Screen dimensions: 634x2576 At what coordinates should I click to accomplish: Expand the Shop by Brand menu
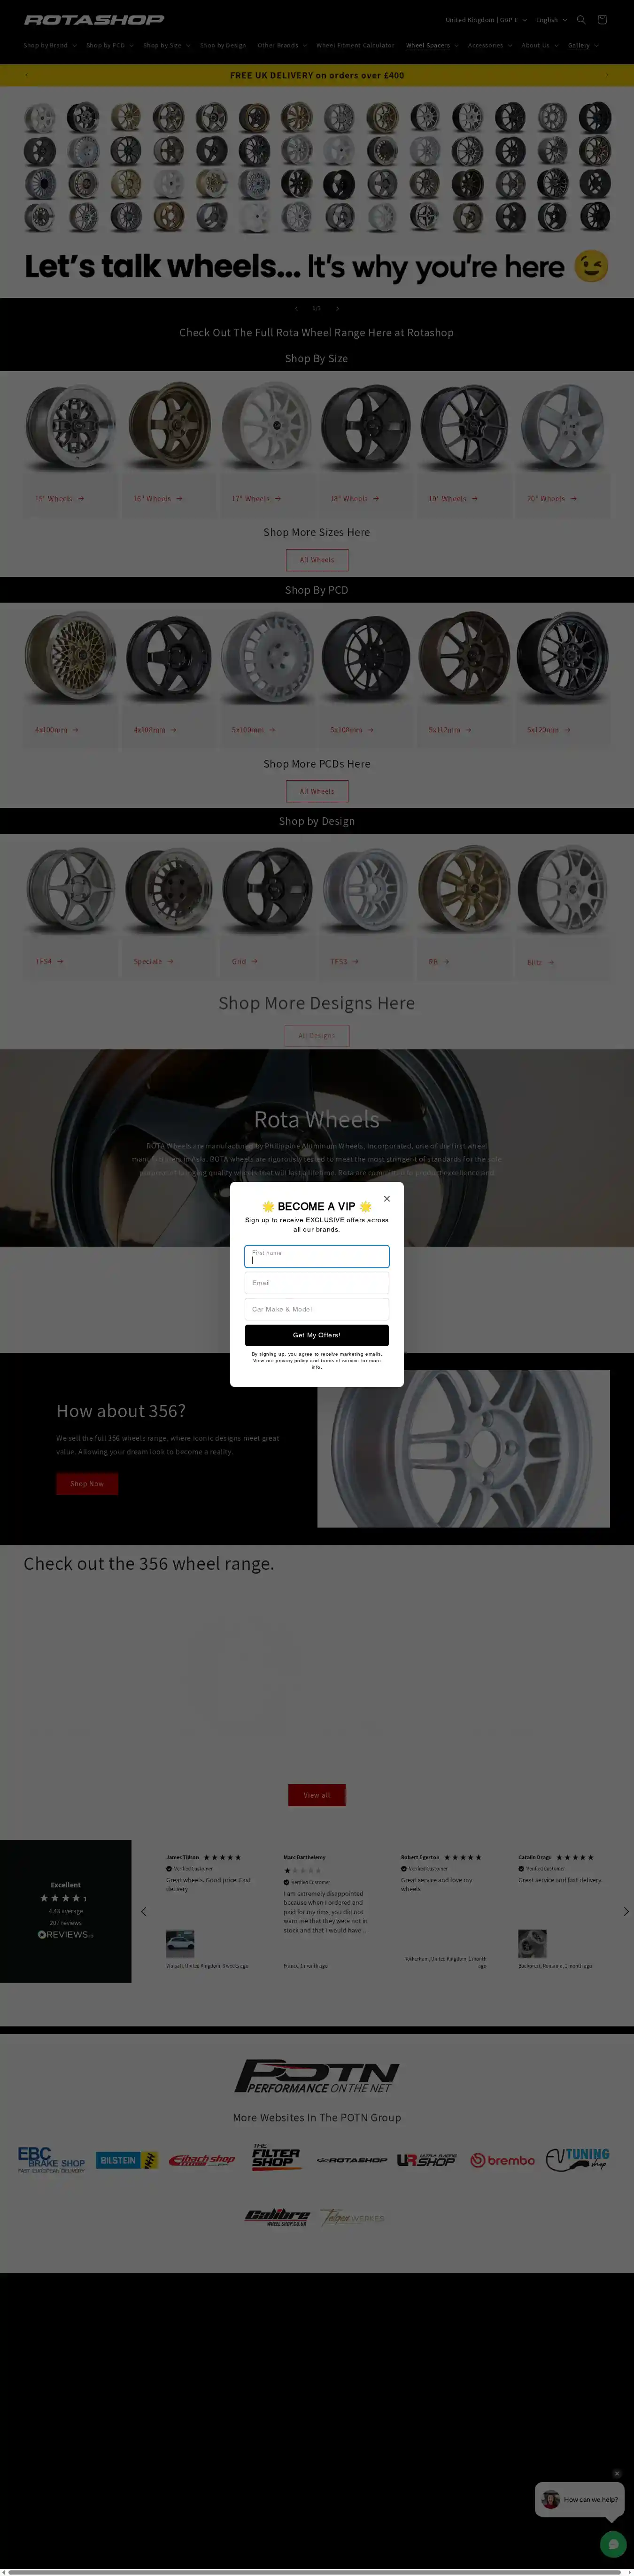point(49,45)
